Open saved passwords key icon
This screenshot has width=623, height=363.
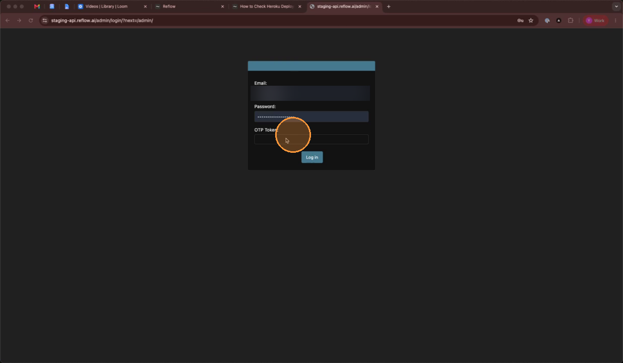coord(520,21)
